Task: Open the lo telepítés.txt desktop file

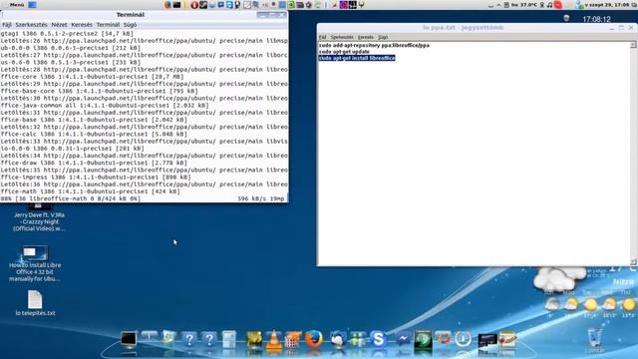Action: 35,303
